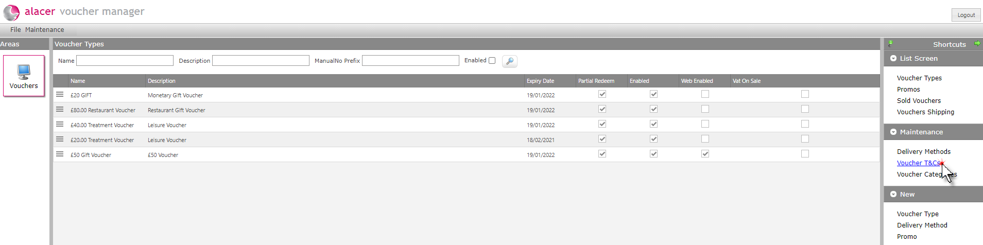Open Sold Vouchers shortcut
This screenshot has width=983, height=245.
[x=919, y=101]
